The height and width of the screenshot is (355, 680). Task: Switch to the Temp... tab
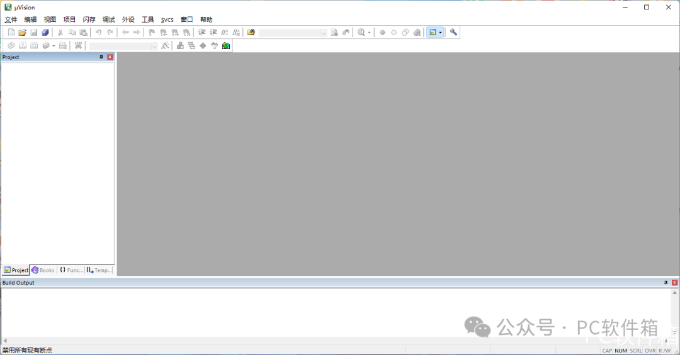(99, 270)
